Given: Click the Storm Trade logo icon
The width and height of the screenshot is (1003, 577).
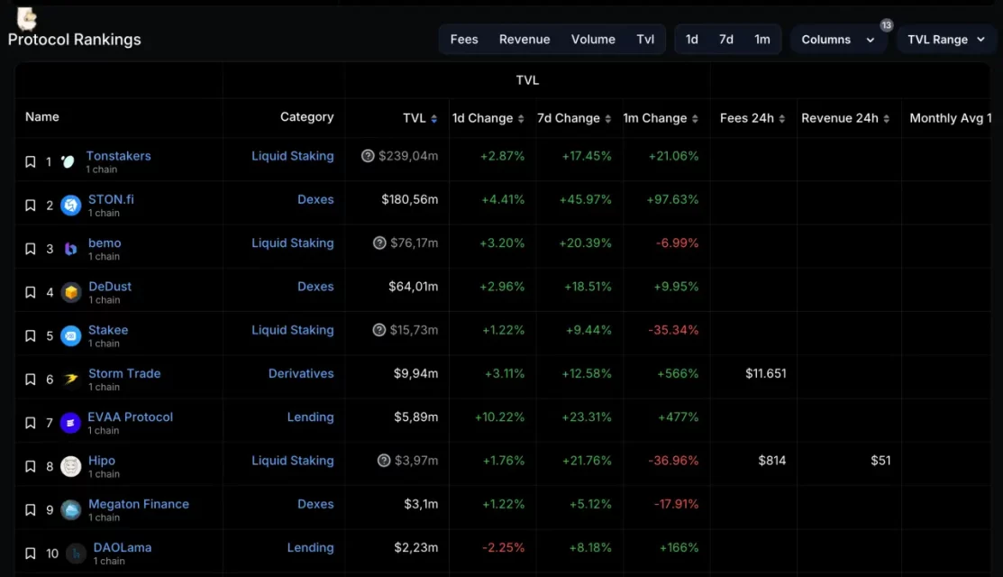Looking at the screenshot, I should coord(70,380).
